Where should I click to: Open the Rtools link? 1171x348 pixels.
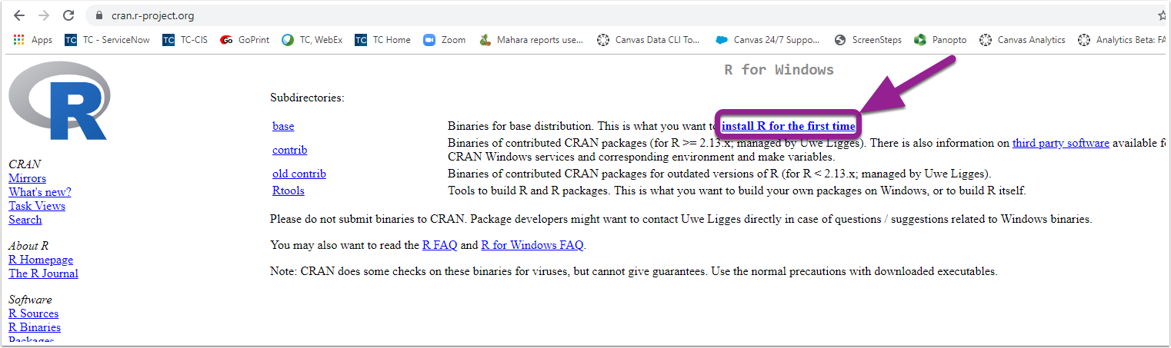click(x=289, y=191)
